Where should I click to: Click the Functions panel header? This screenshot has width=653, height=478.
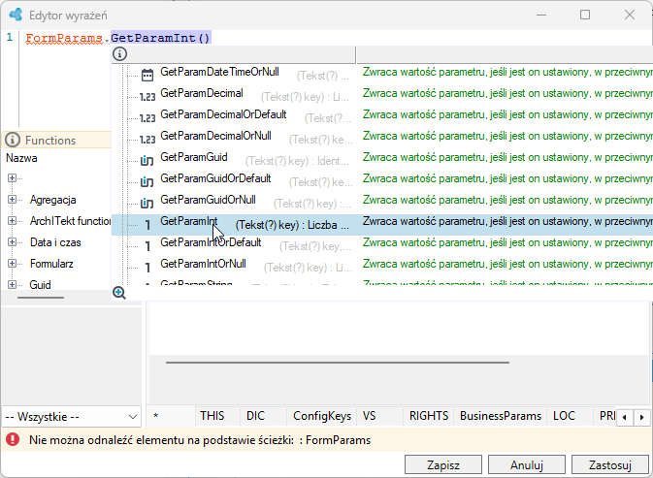(56, 140)
